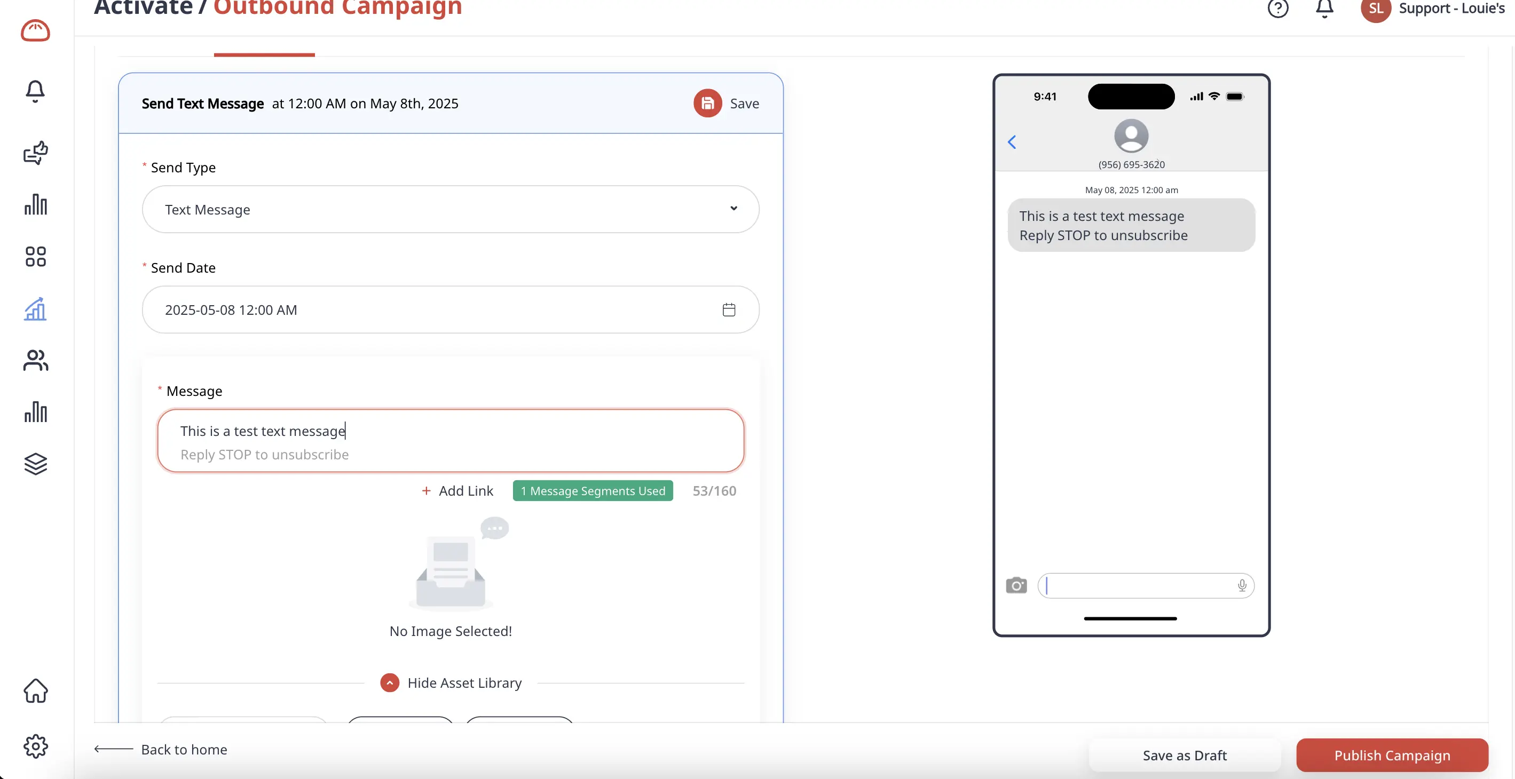
Task: Click the top-right bell notification icon
Action: [x=1324, y=8]
